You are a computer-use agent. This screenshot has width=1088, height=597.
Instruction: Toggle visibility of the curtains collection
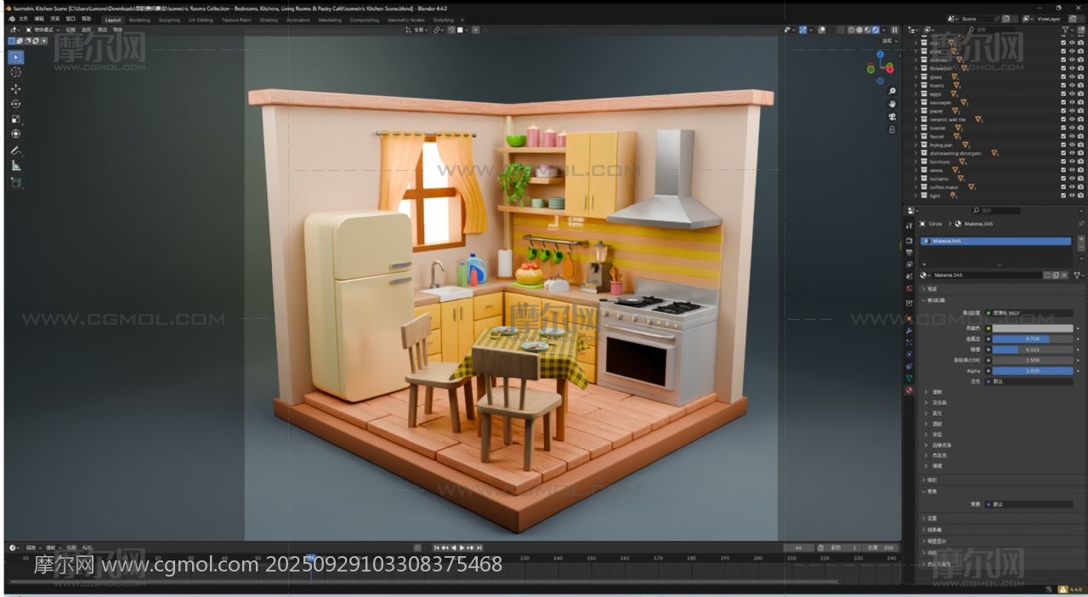[1071, 179]
